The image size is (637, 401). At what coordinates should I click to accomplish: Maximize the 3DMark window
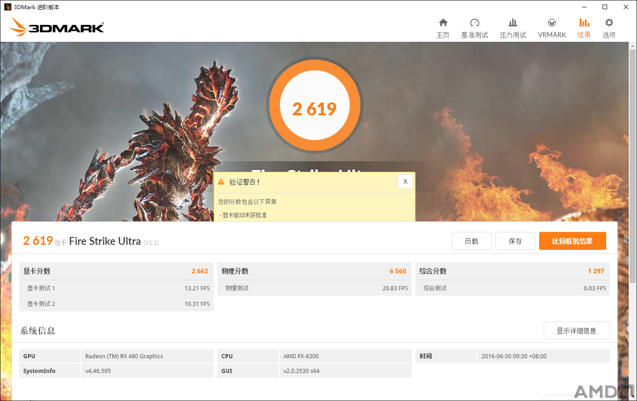[x=605, y=7]
